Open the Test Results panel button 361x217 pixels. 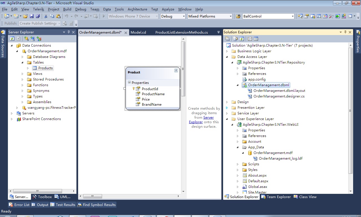63,205
